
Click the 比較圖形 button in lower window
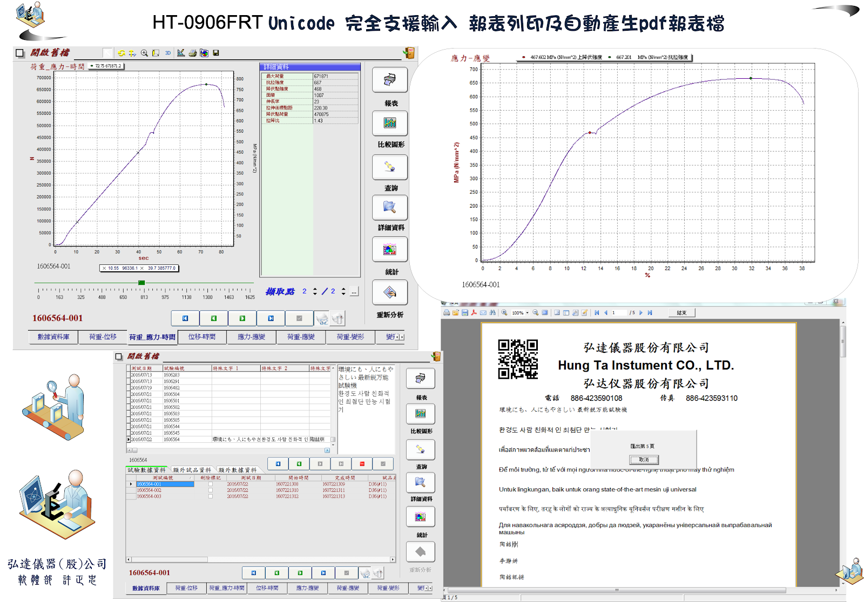(x=421, y=414)
